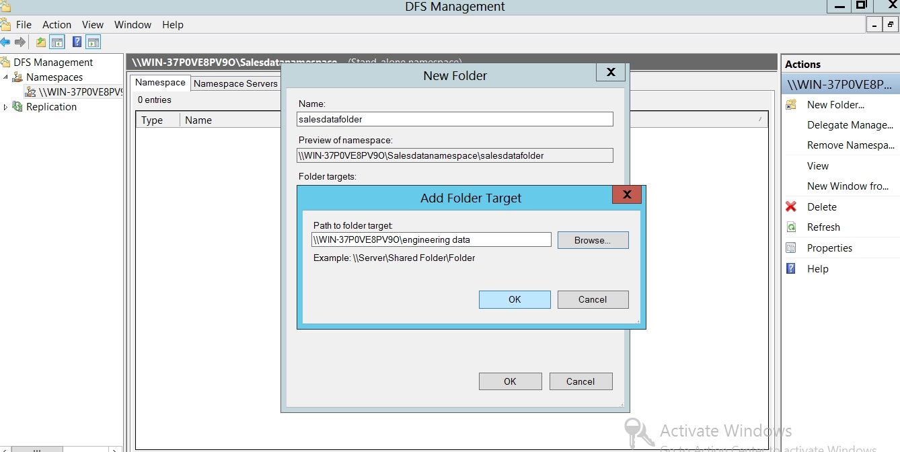Toggle the Show/Hide Action Pane icon
The image size is (900, 452).
pos(93,42)
